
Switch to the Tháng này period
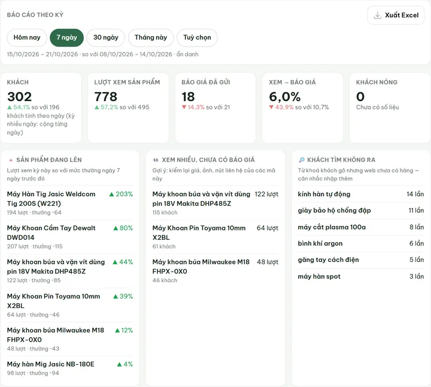click(151, 37)
